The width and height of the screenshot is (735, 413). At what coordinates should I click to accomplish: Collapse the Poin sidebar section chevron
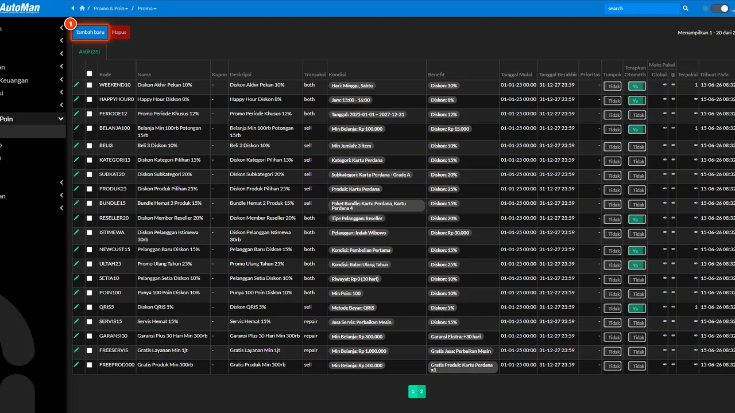coord(61,119)
